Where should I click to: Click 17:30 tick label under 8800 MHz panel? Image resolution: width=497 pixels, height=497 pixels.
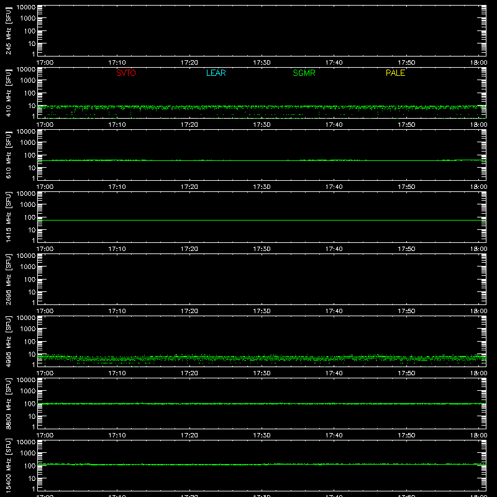click(262, 435)
